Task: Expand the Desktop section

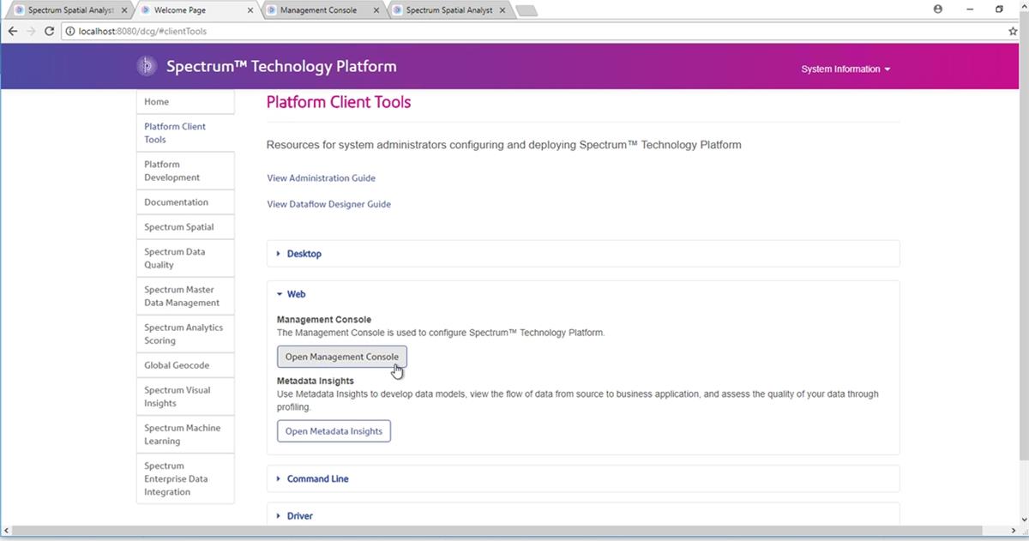Action: click(x=304, y=254)
